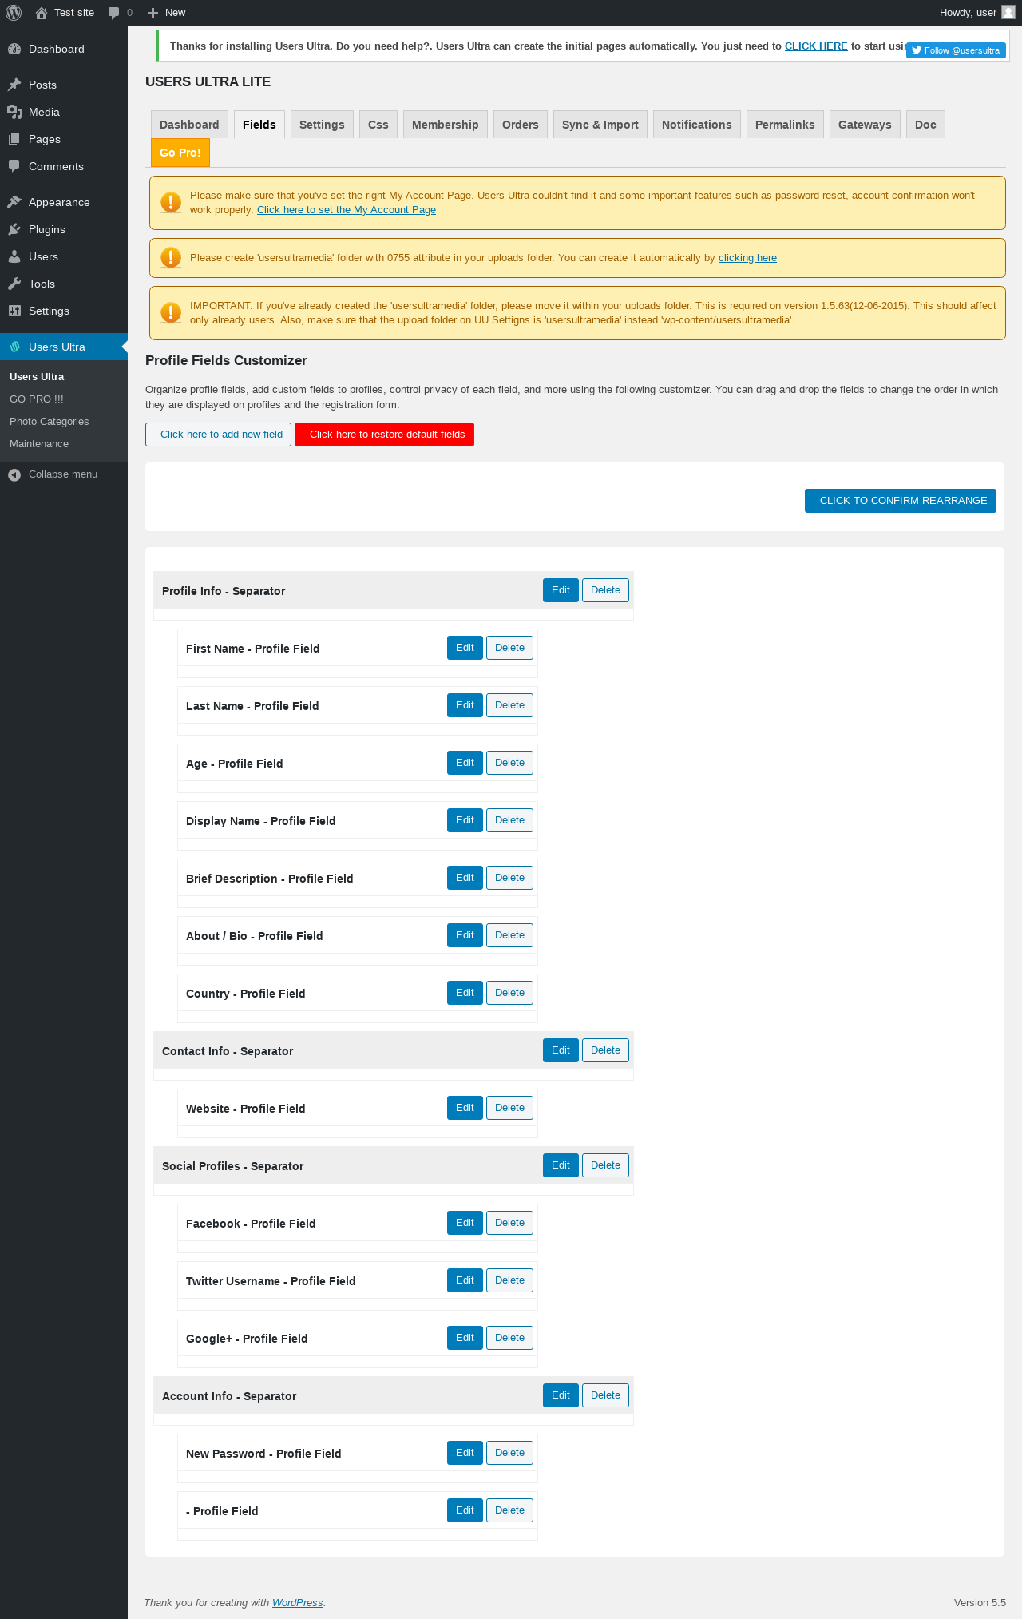Delete the Contact Info separator
Screen dimensions: 1022x1619
[605, 1050]
